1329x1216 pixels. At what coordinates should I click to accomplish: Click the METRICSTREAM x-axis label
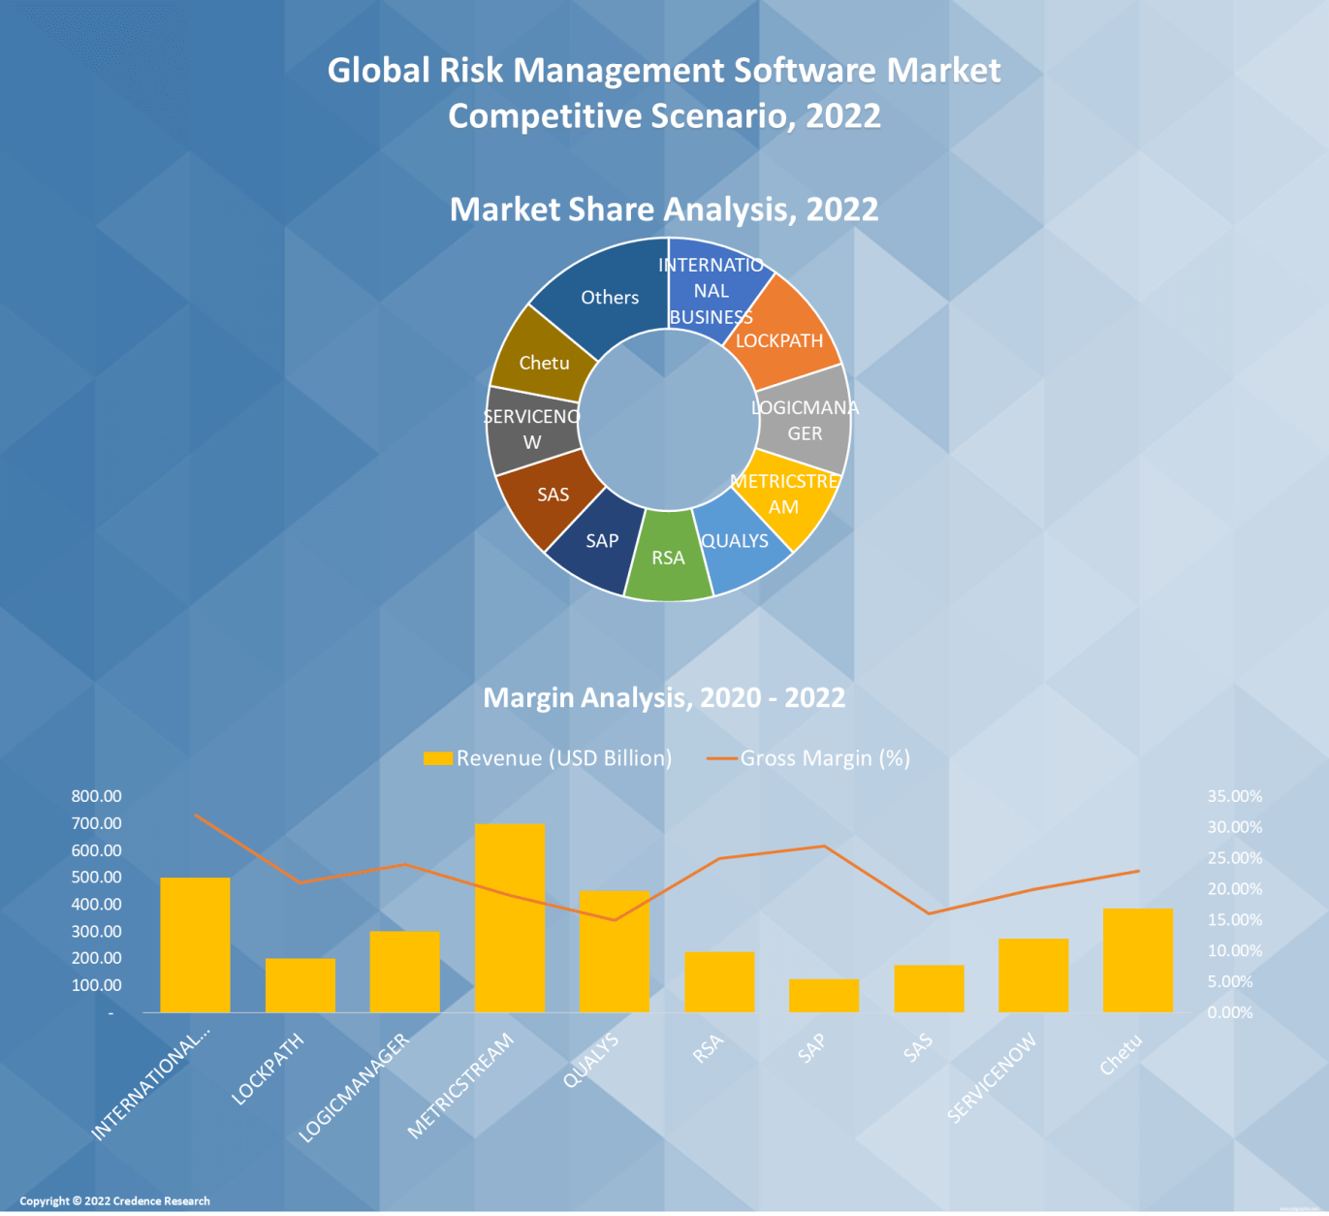460,1086
